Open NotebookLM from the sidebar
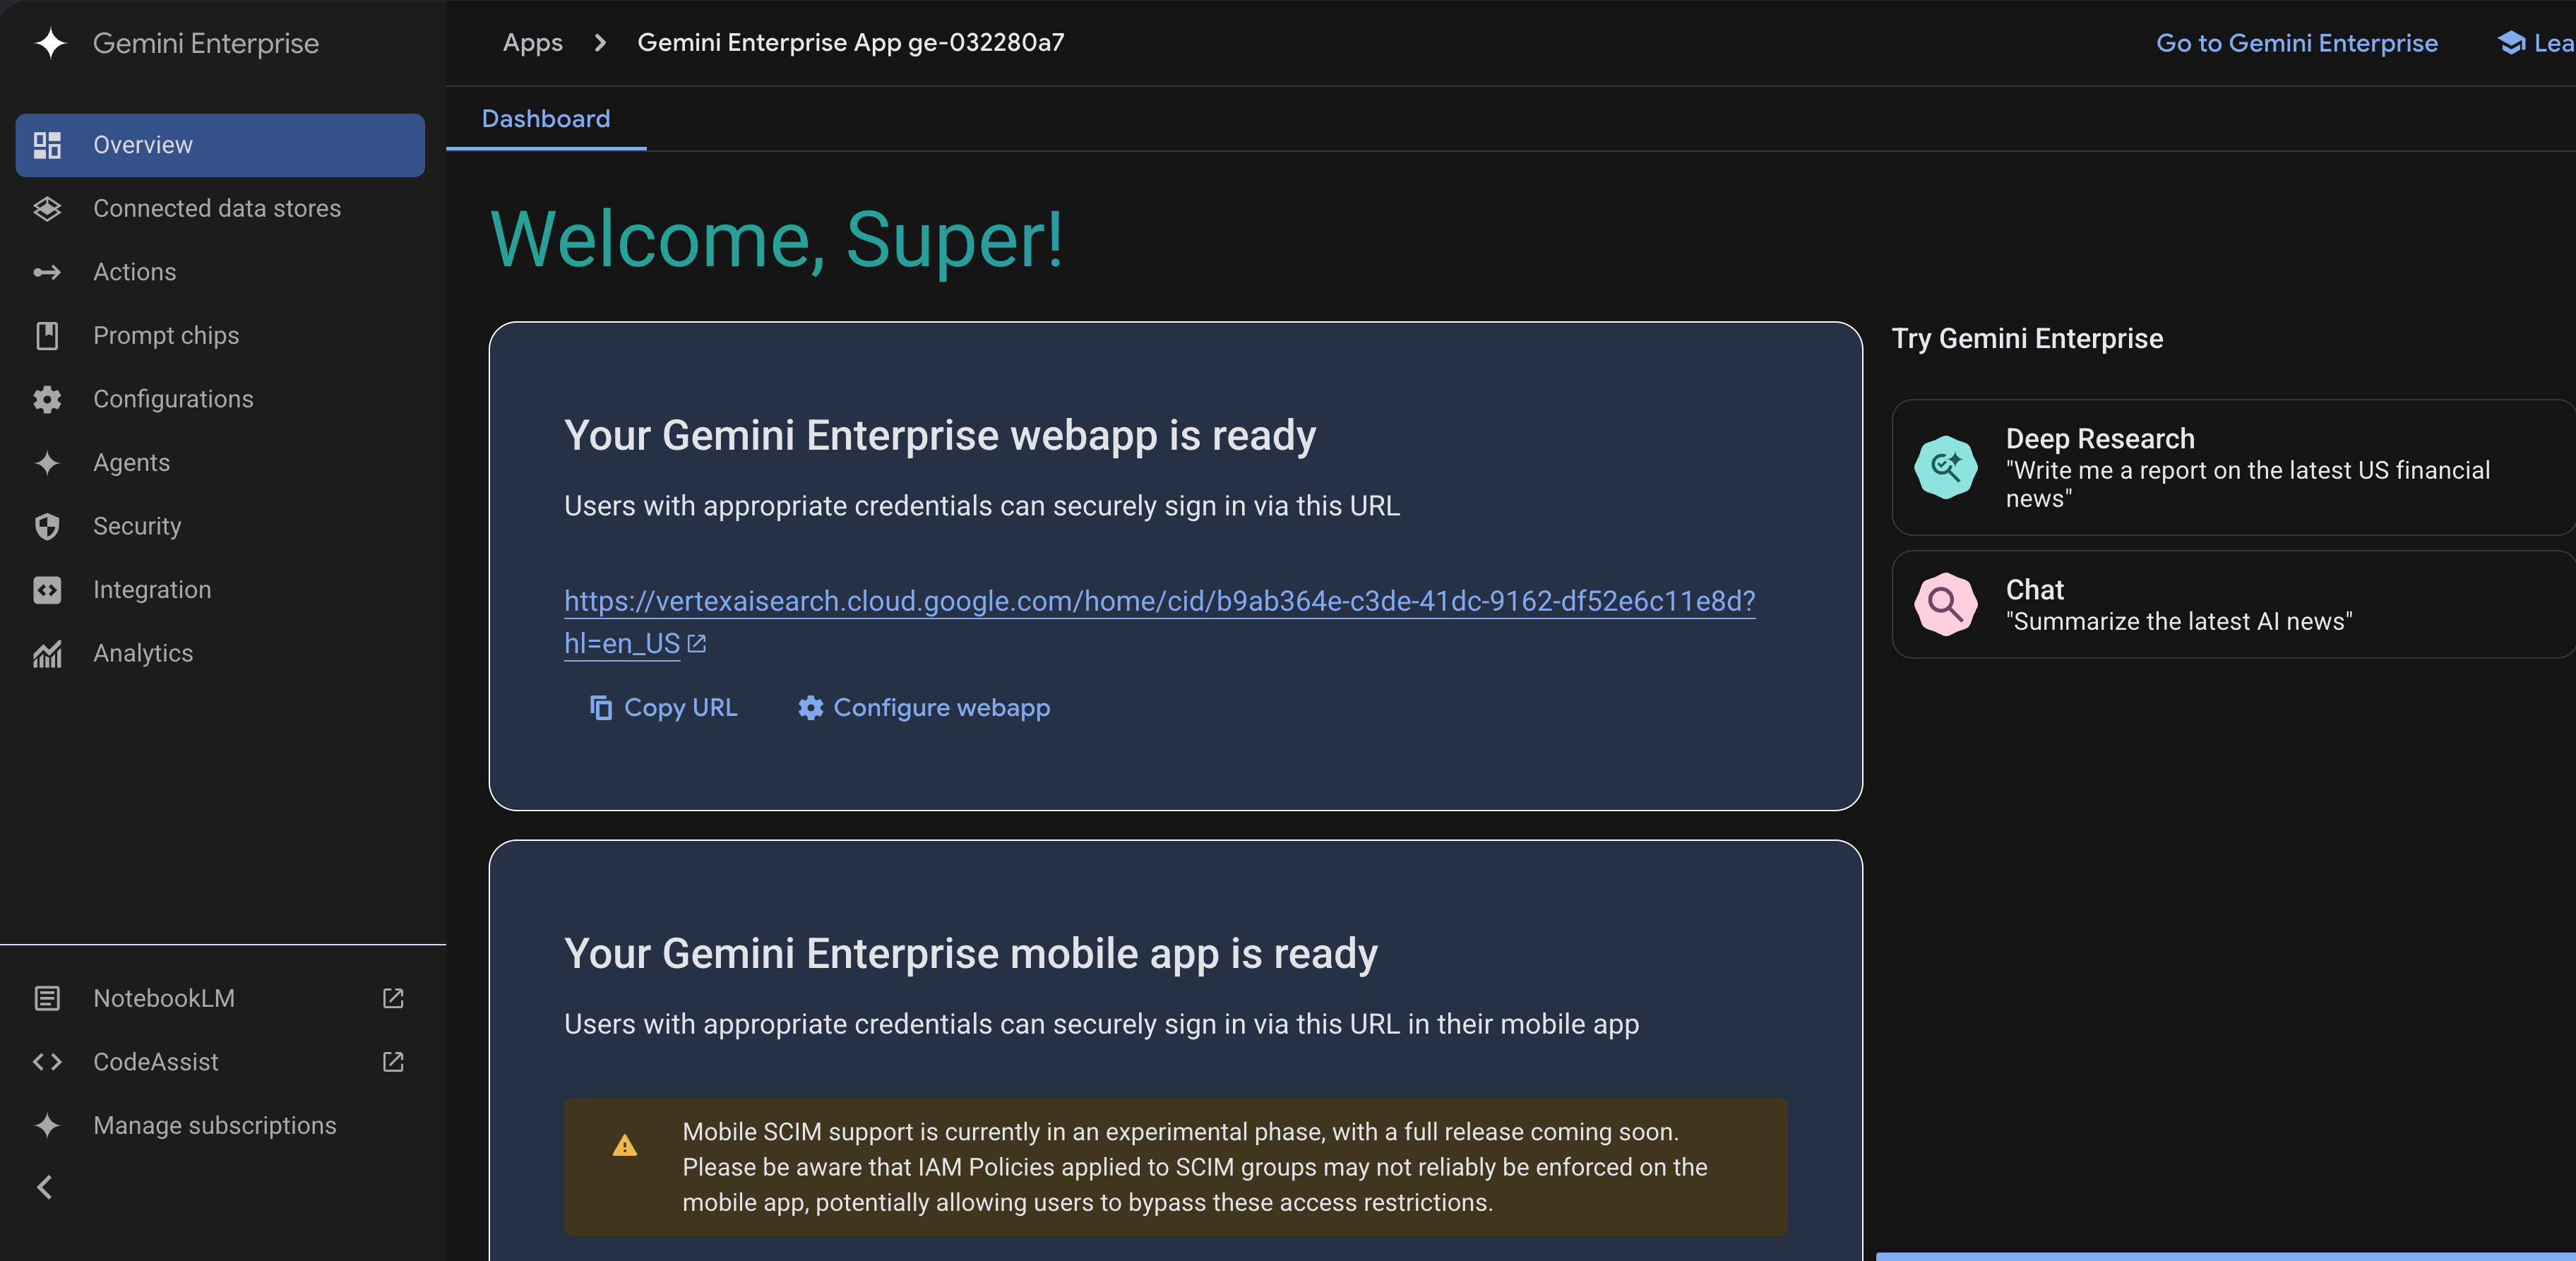2576x1261 pixels. [x=220, y=998]
